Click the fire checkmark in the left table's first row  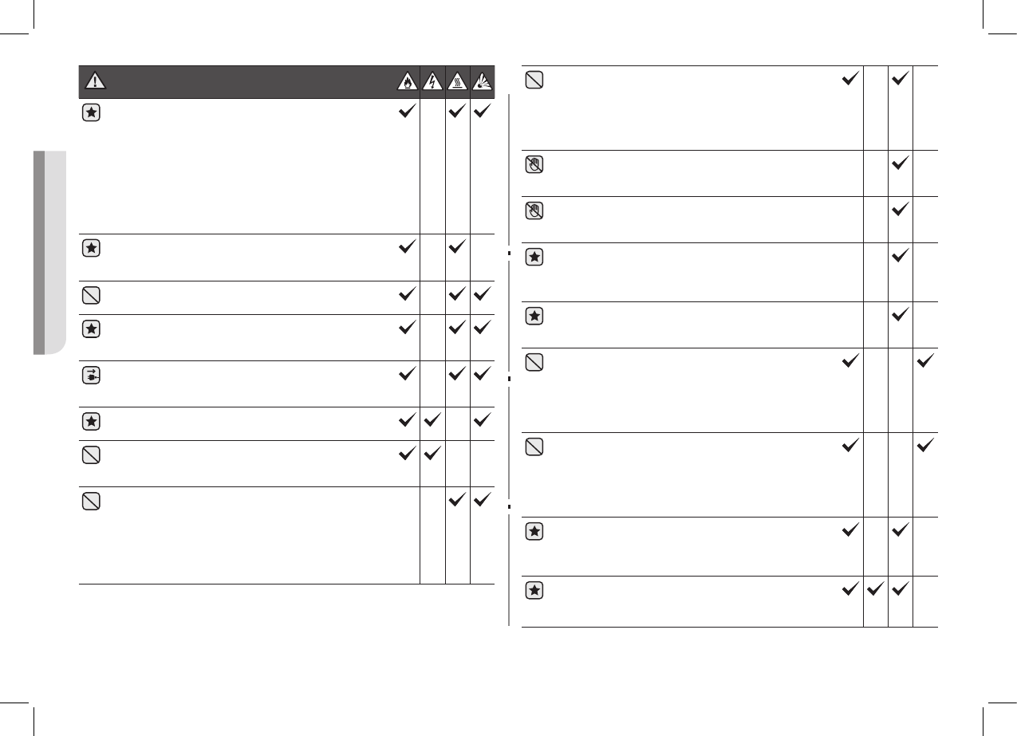click(x=406, y=113)
